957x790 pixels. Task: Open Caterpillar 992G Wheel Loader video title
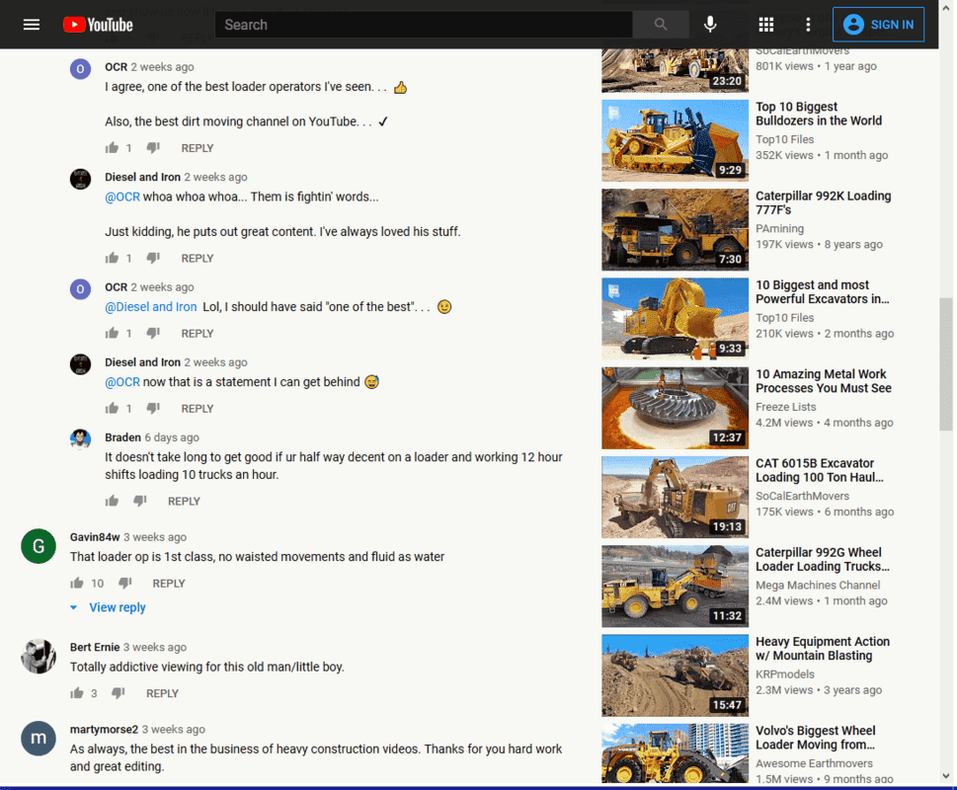point(822,559)
